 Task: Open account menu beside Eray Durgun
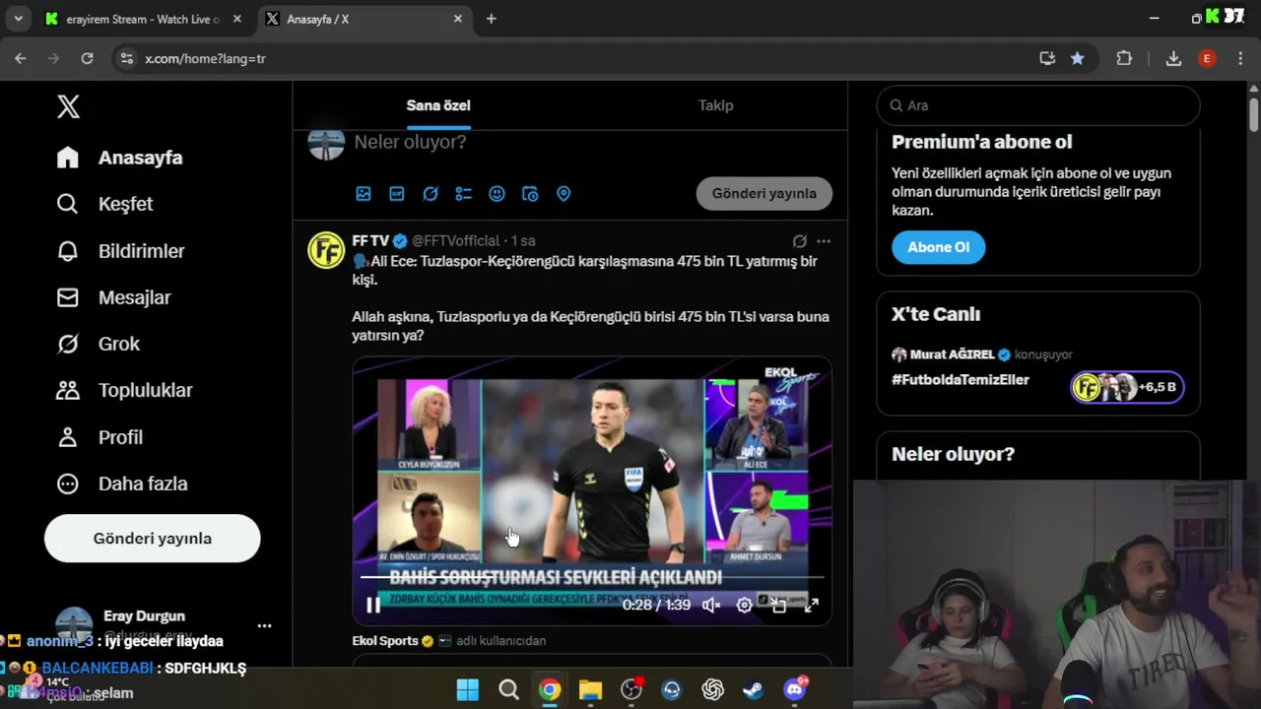(x=264, y=625)
